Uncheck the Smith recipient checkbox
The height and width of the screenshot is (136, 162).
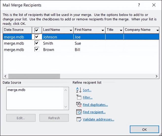click(x=37, y=43)
